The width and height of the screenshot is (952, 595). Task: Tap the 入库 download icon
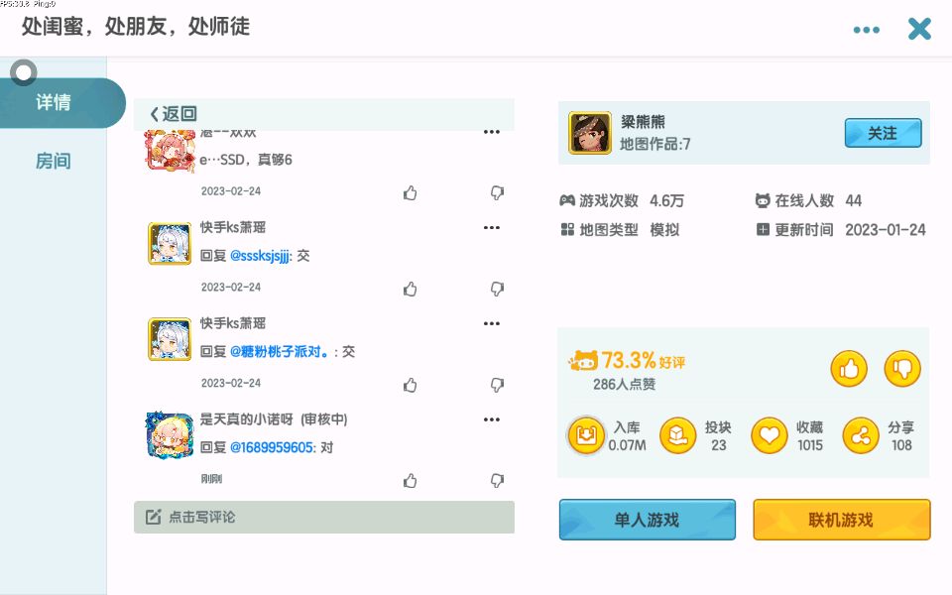[x=586, y=435]
